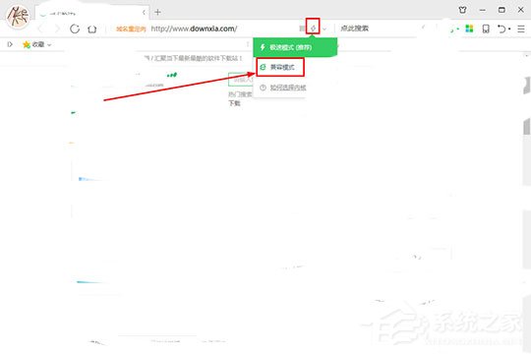Expand the arrow beside the lightning icon
531x354 pixels.
pyautogui.click(x=324, y=29)
